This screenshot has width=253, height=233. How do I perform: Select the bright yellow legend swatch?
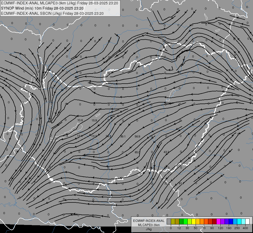click(194, 221)
